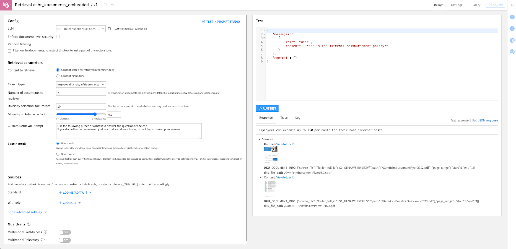516x249 pixels.
Task: Click the Diversity vs Relevancy value field showing 0.8
Action: point(114,115)
